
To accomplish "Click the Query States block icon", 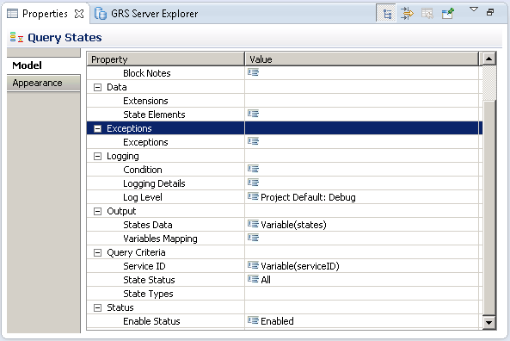I will coord(16,37).
